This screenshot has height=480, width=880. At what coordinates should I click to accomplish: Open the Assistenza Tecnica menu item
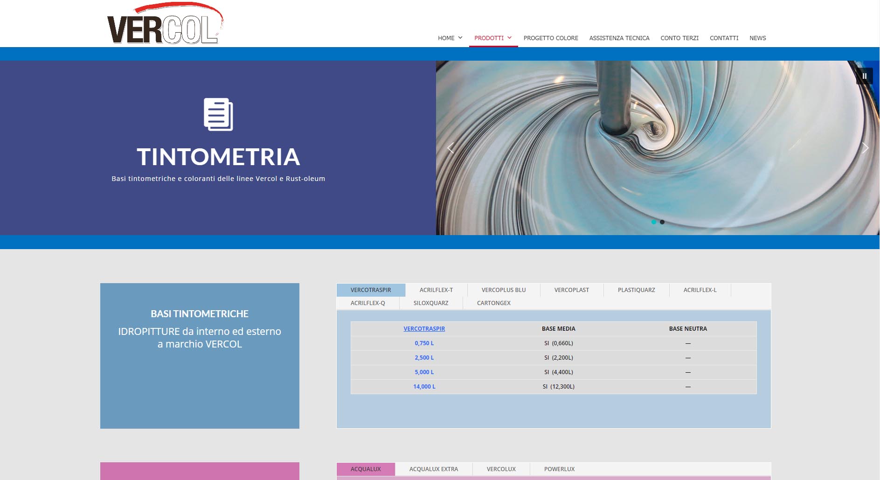pyautogui.click(x=619, y=38)
